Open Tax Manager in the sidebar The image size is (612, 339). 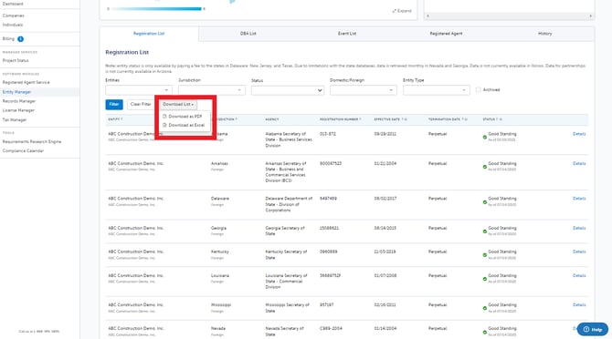[x=15, y=120]
